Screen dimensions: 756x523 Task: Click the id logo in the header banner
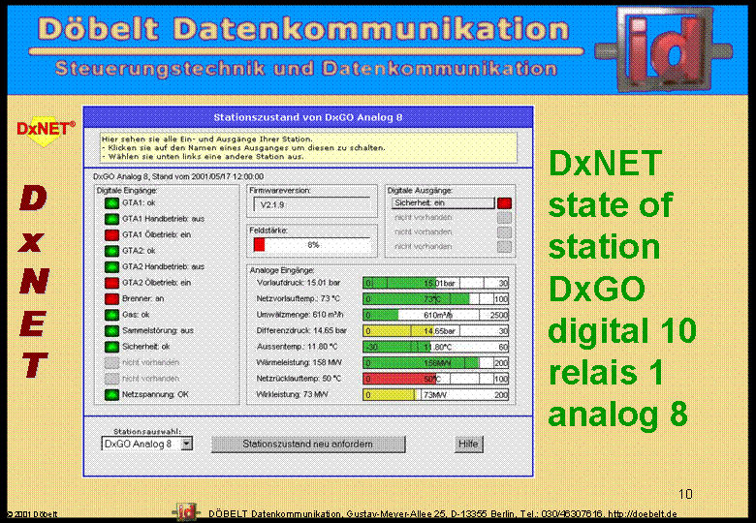[664, 49]
